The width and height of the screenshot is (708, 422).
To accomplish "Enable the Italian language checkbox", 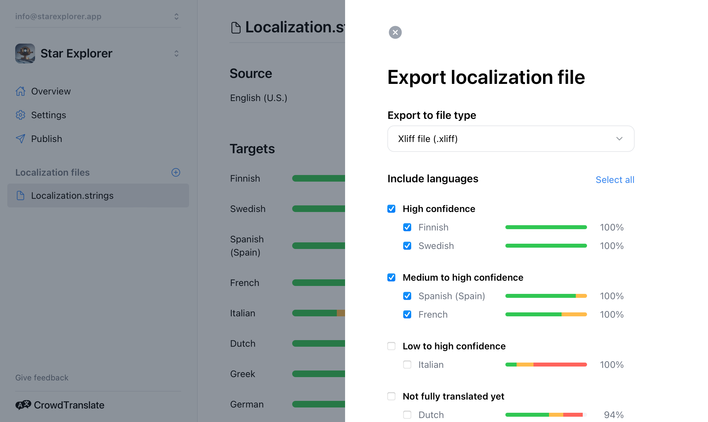I will point(407,365).
